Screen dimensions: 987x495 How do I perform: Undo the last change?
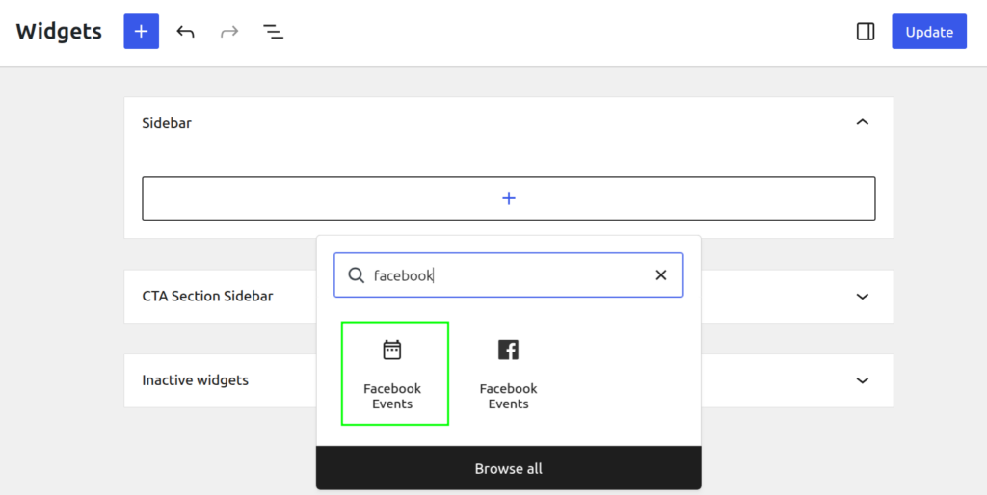(x=185, y=32)
